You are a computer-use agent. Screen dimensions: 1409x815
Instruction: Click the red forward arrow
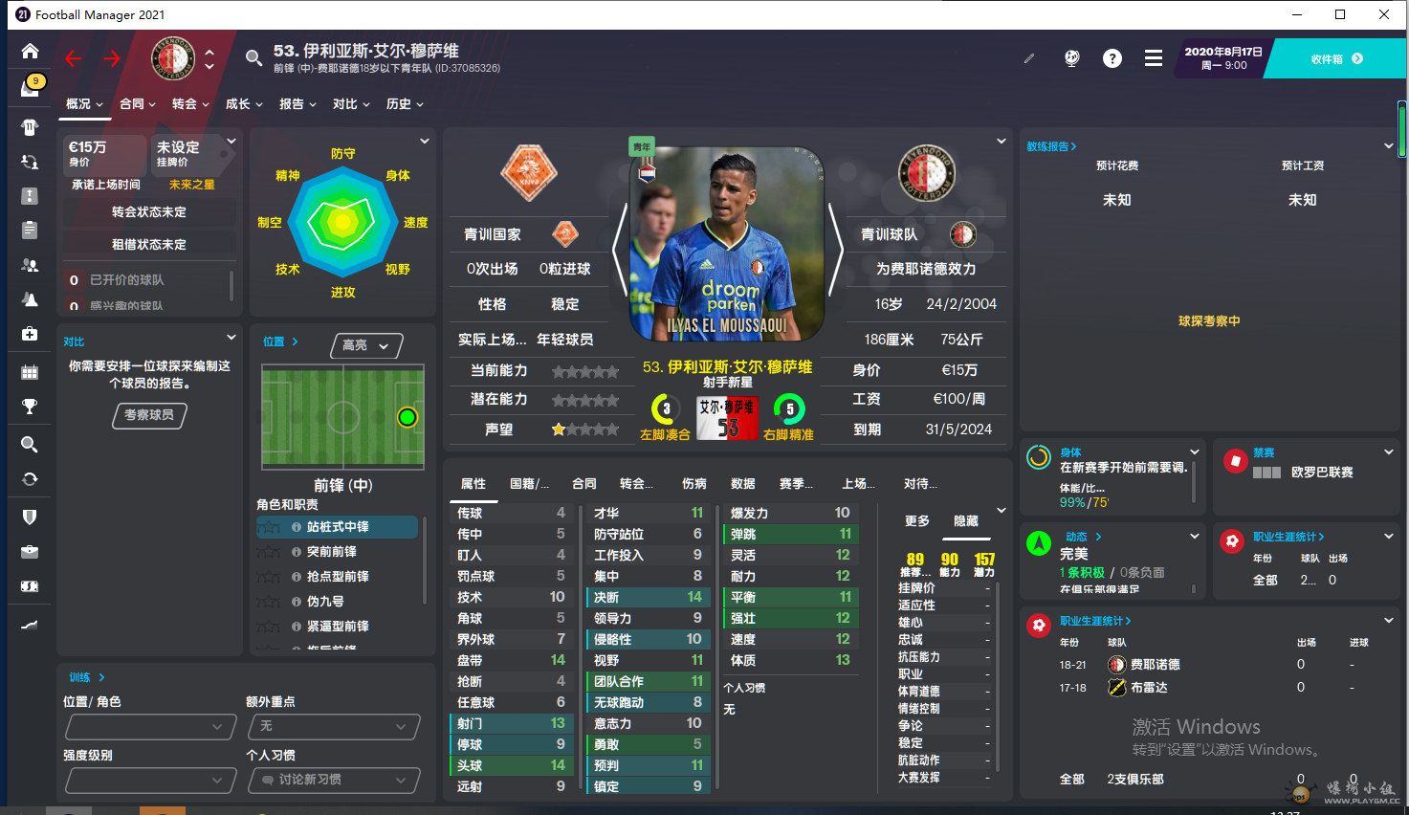[x=112, y=59]
